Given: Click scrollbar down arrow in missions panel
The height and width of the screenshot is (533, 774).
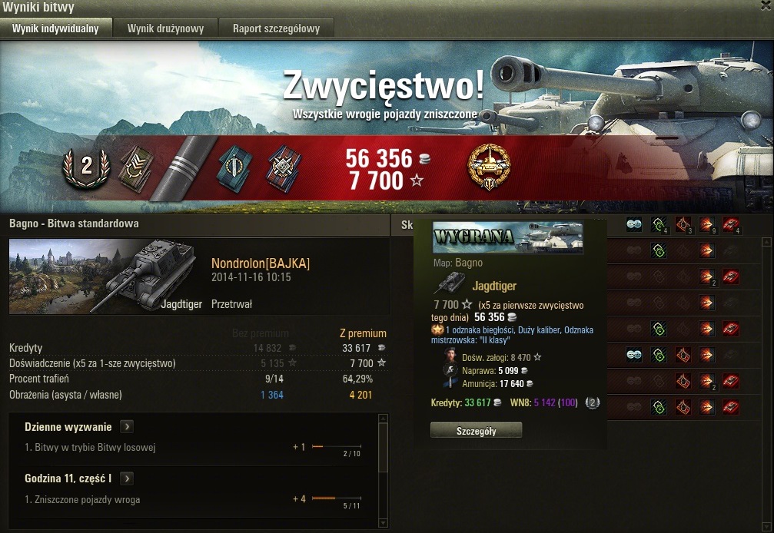Looking at the screenshot, I should coord(383,523).
